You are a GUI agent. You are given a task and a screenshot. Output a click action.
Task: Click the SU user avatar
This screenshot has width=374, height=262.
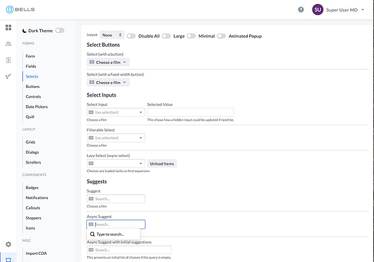(x=317, y=10)
